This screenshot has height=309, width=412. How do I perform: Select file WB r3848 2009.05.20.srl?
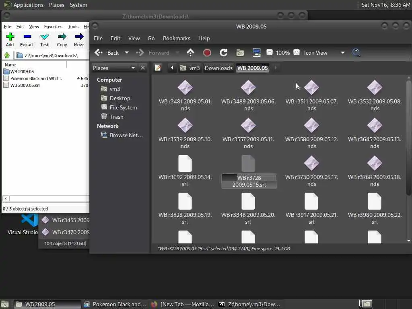[x=248, y=209]
